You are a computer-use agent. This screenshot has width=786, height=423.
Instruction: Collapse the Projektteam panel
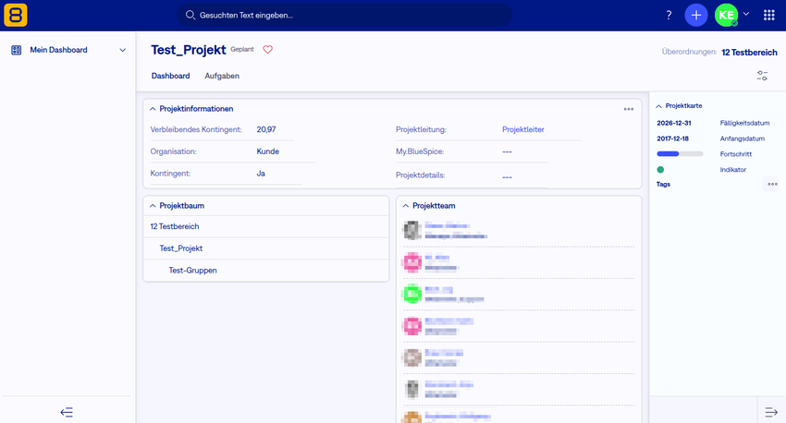click(x=406, y=206)
